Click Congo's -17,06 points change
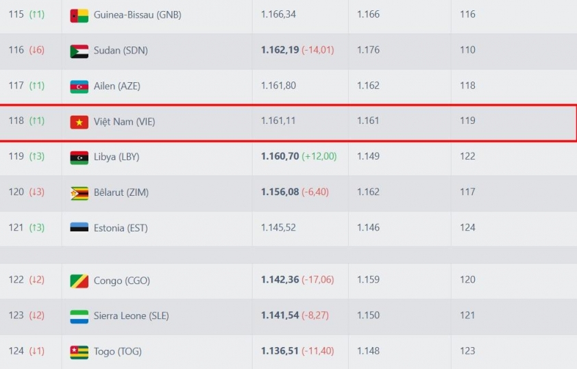This screenshot has height=369, width=577. click(x=317, y=280)
